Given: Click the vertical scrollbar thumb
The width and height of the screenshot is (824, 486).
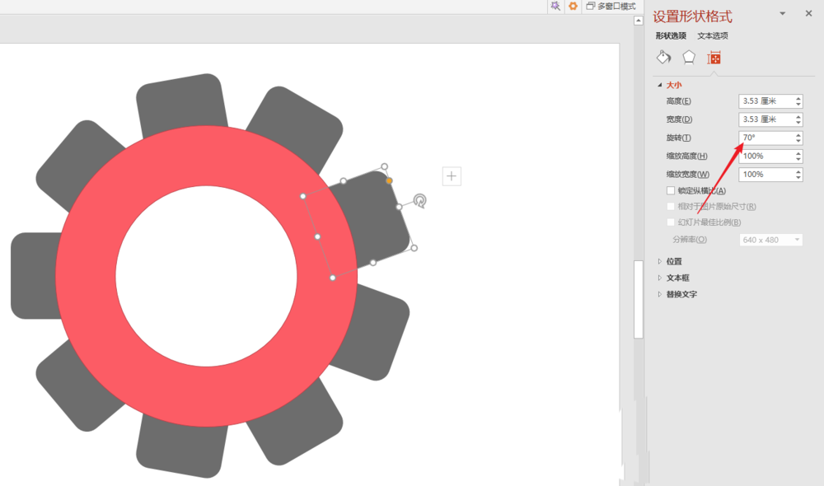Looking at the screenshot, I should (639, 300).
